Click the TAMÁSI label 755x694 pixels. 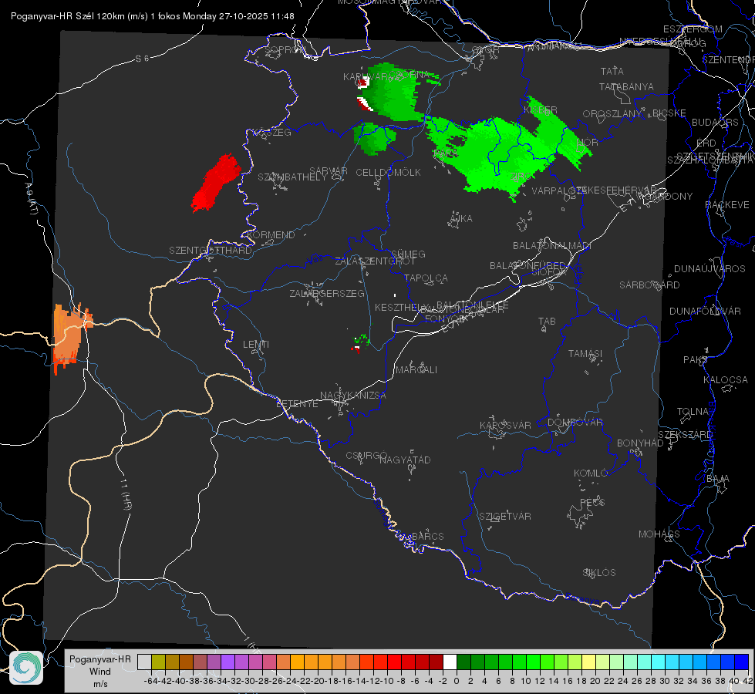(x=585, y=353)
